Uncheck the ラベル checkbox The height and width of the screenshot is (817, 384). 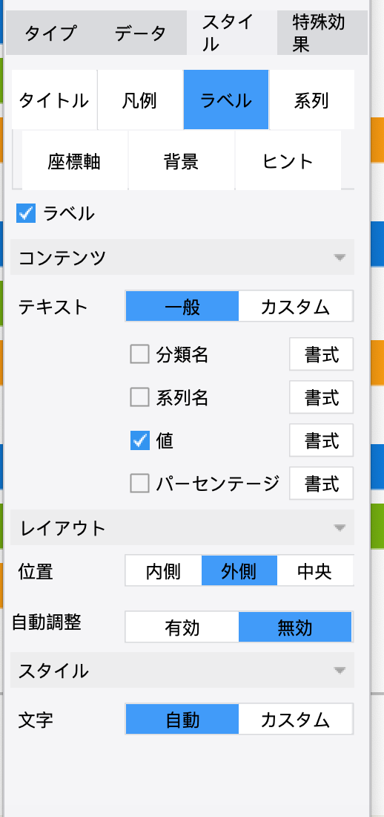click(26, 214)
